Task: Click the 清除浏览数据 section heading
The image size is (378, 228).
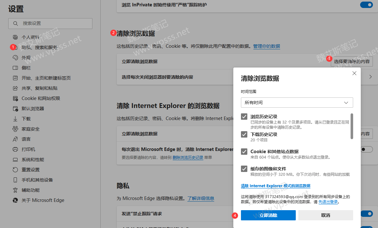Action: (136, 33)
